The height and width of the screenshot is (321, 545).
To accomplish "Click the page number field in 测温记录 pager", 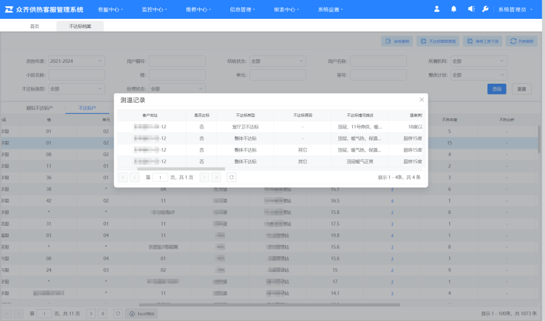I will click(x=160, y=177).
